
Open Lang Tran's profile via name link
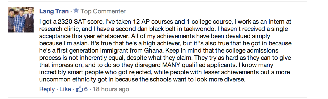54,11
